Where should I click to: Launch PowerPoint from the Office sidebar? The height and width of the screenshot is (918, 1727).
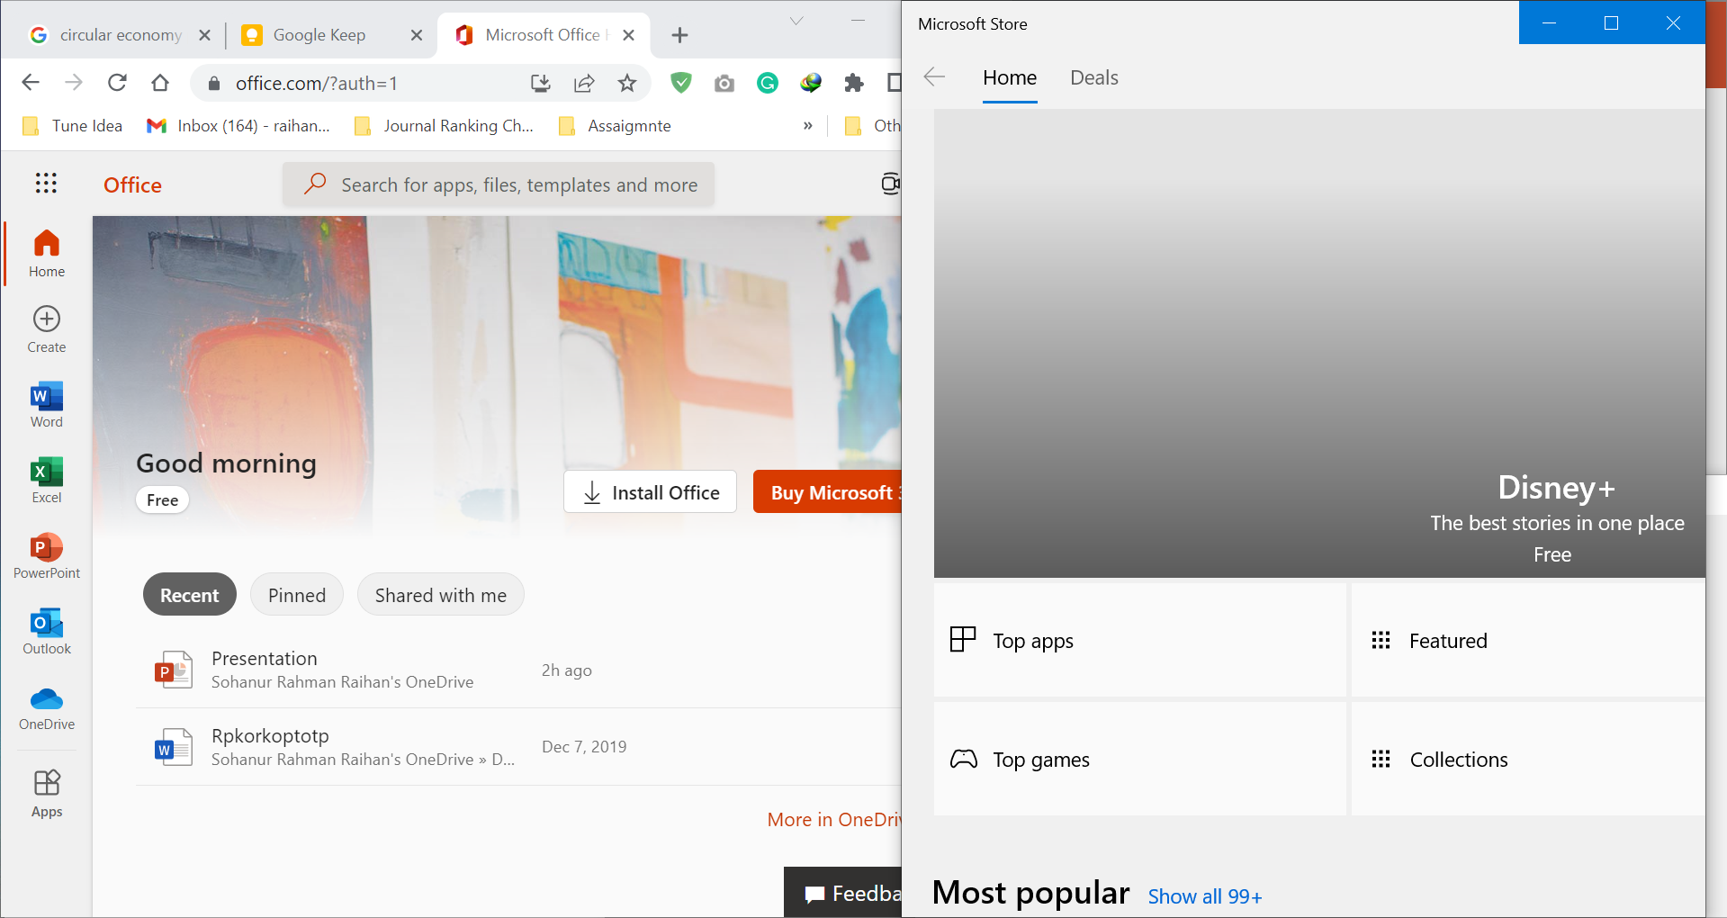47,555
